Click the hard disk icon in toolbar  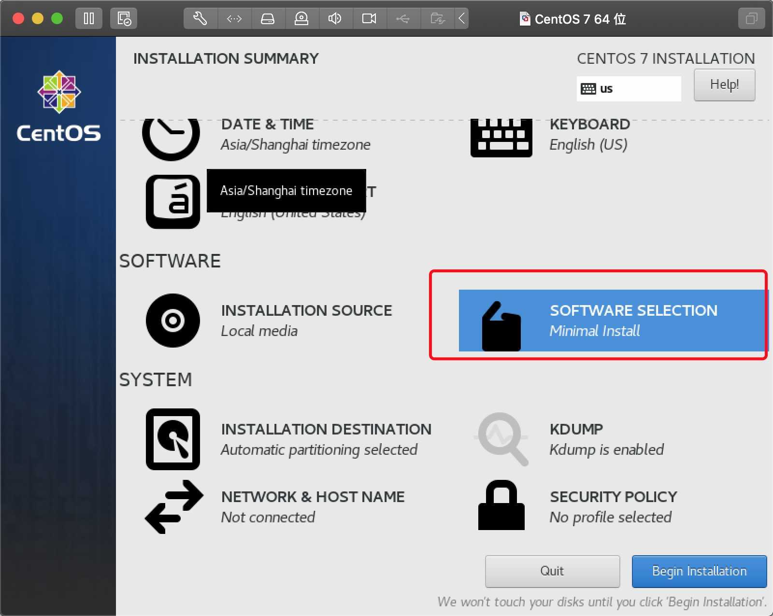point(268,19)
